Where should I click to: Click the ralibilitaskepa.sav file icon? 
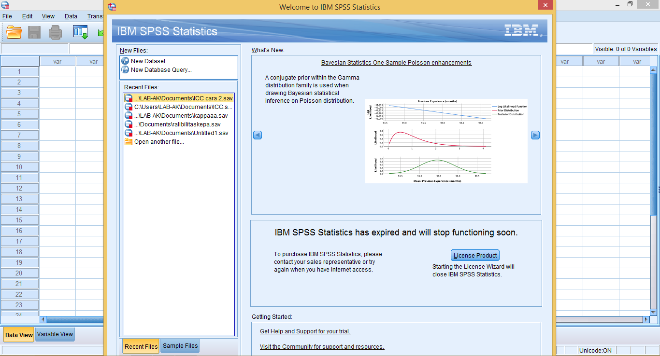(x=129, y=124)
